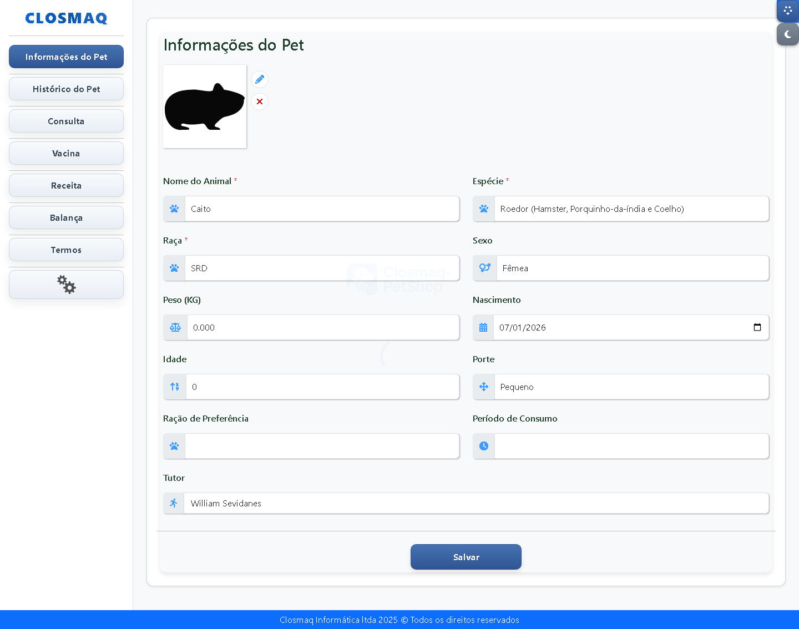The image size is (799, 629).
Task: Switch to the Histórico do Pet section
Action: 66,89
